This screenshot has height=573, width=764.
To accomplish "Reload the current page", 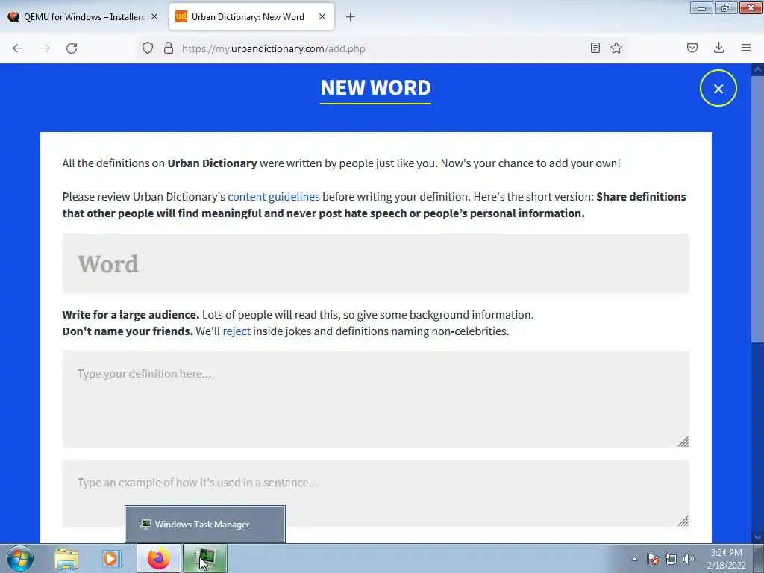I will click(x=72, y=48).
